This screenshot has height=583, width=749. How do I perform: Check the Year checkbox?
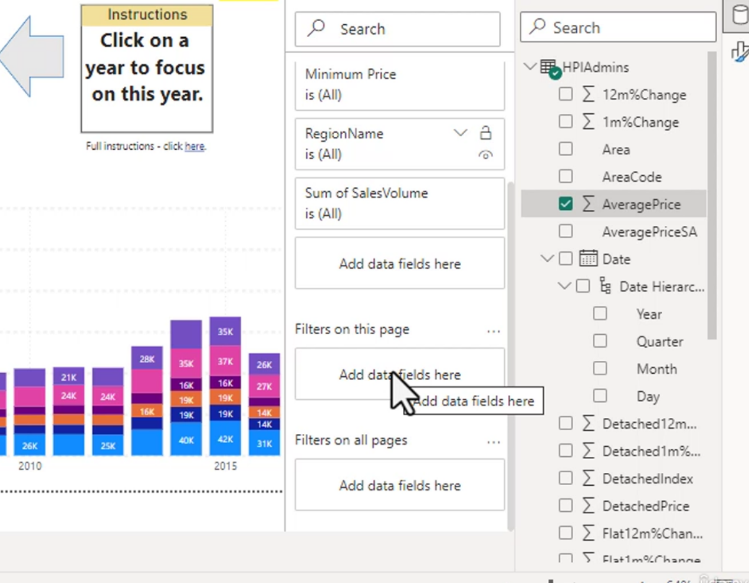[600, 313]
